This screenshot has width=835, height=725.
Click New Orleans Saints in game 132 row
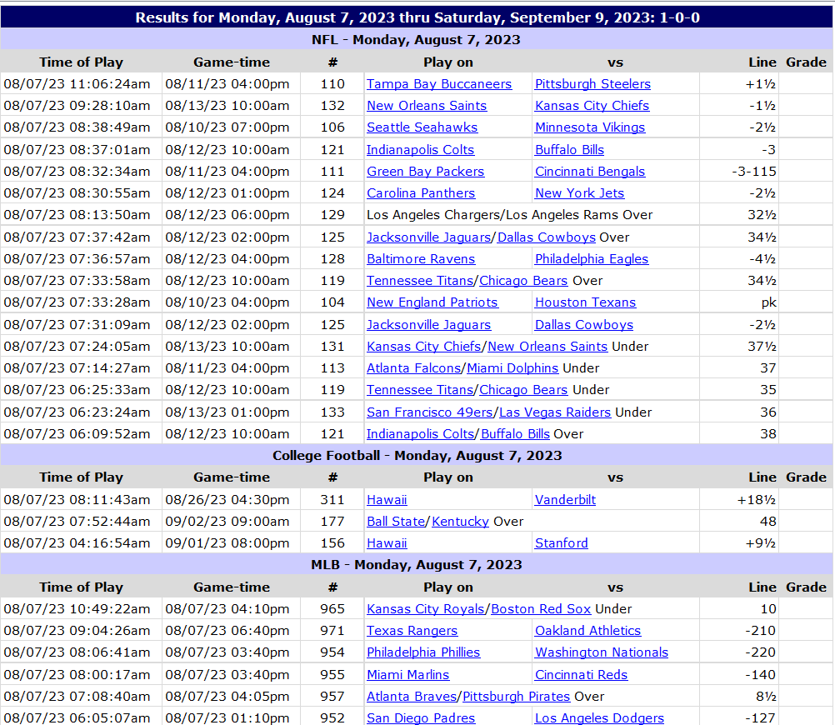click(x=427, y=106)
